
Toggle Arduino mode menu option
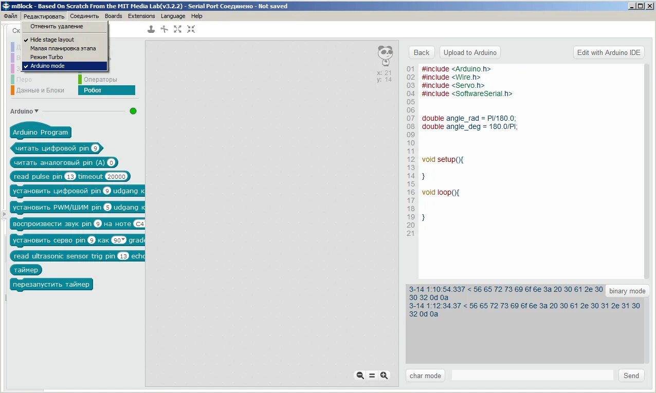point(65,66)
